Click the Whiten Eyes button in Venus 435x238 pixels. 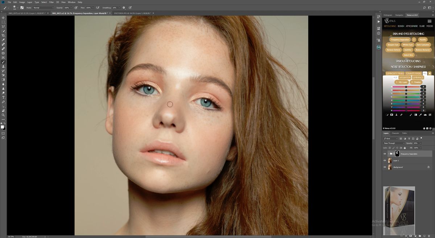click(407, 45)
